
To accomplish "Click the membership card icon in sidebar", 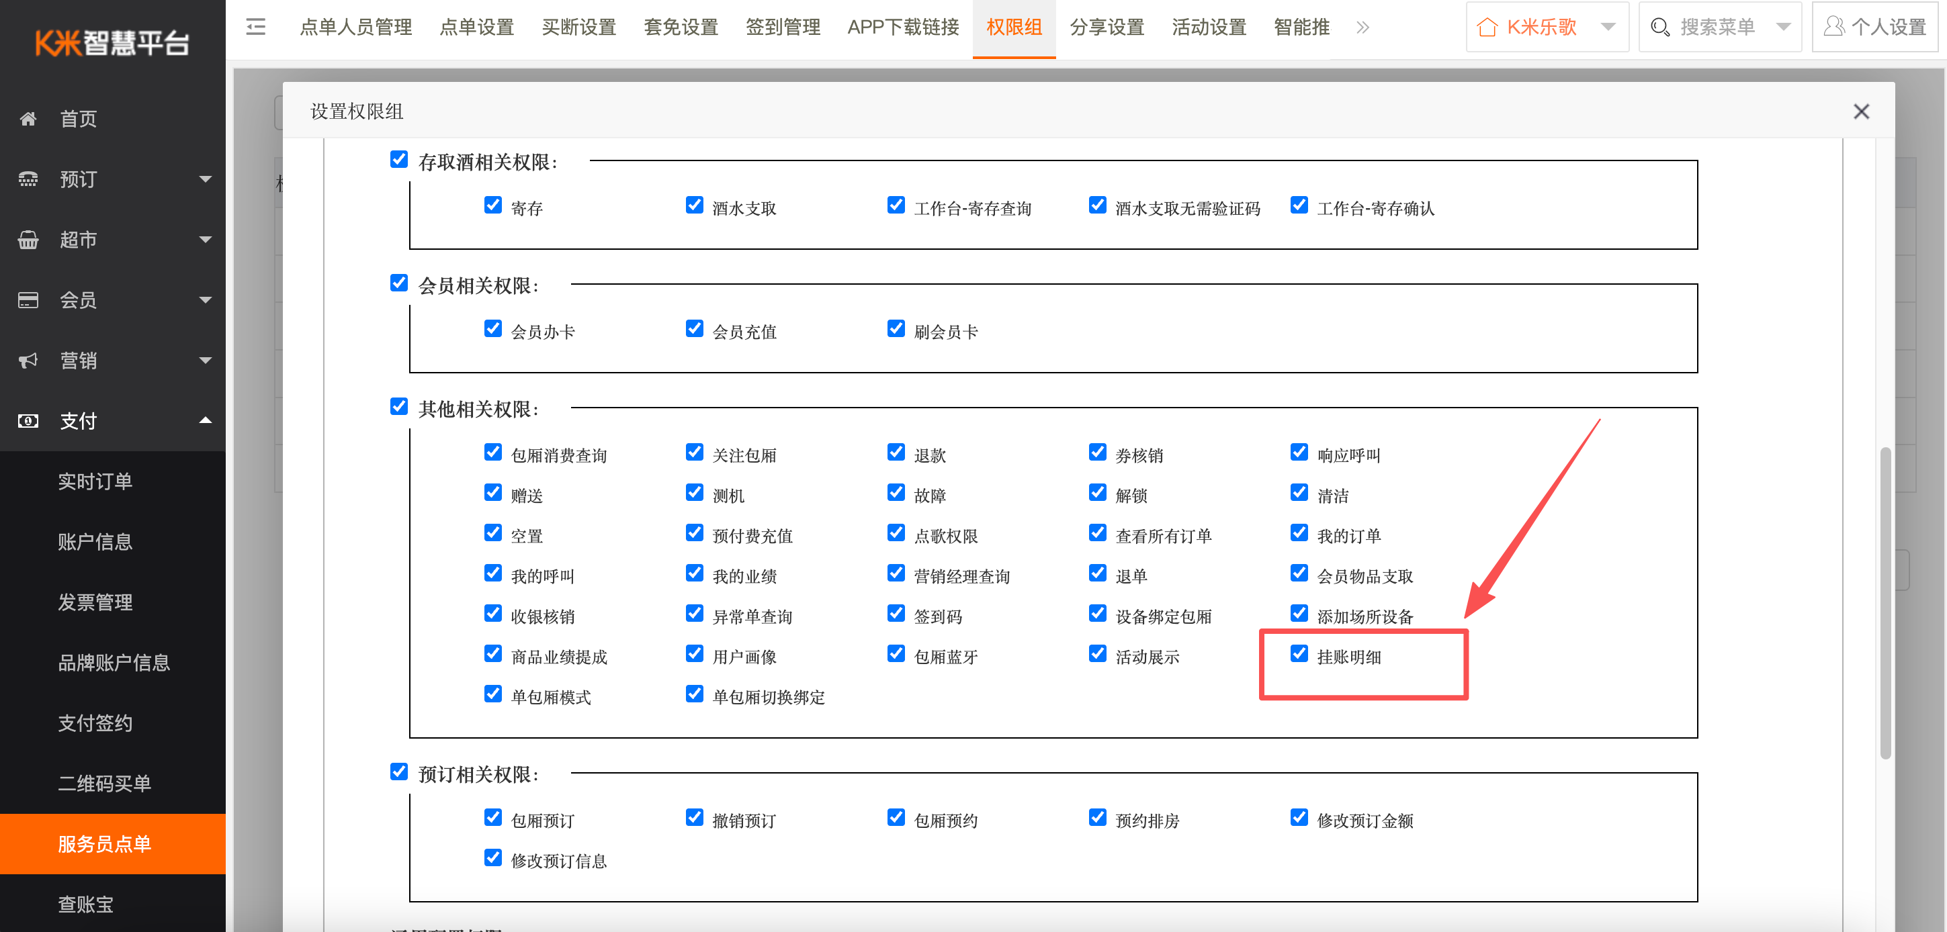I will [29, 300].
